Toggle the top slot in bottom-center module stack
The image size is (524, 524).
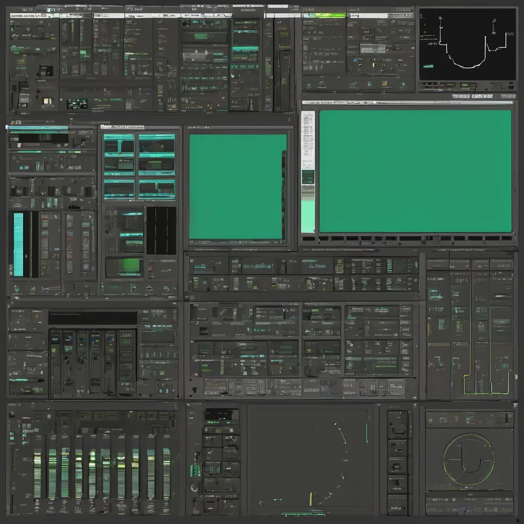pos(222,415)
